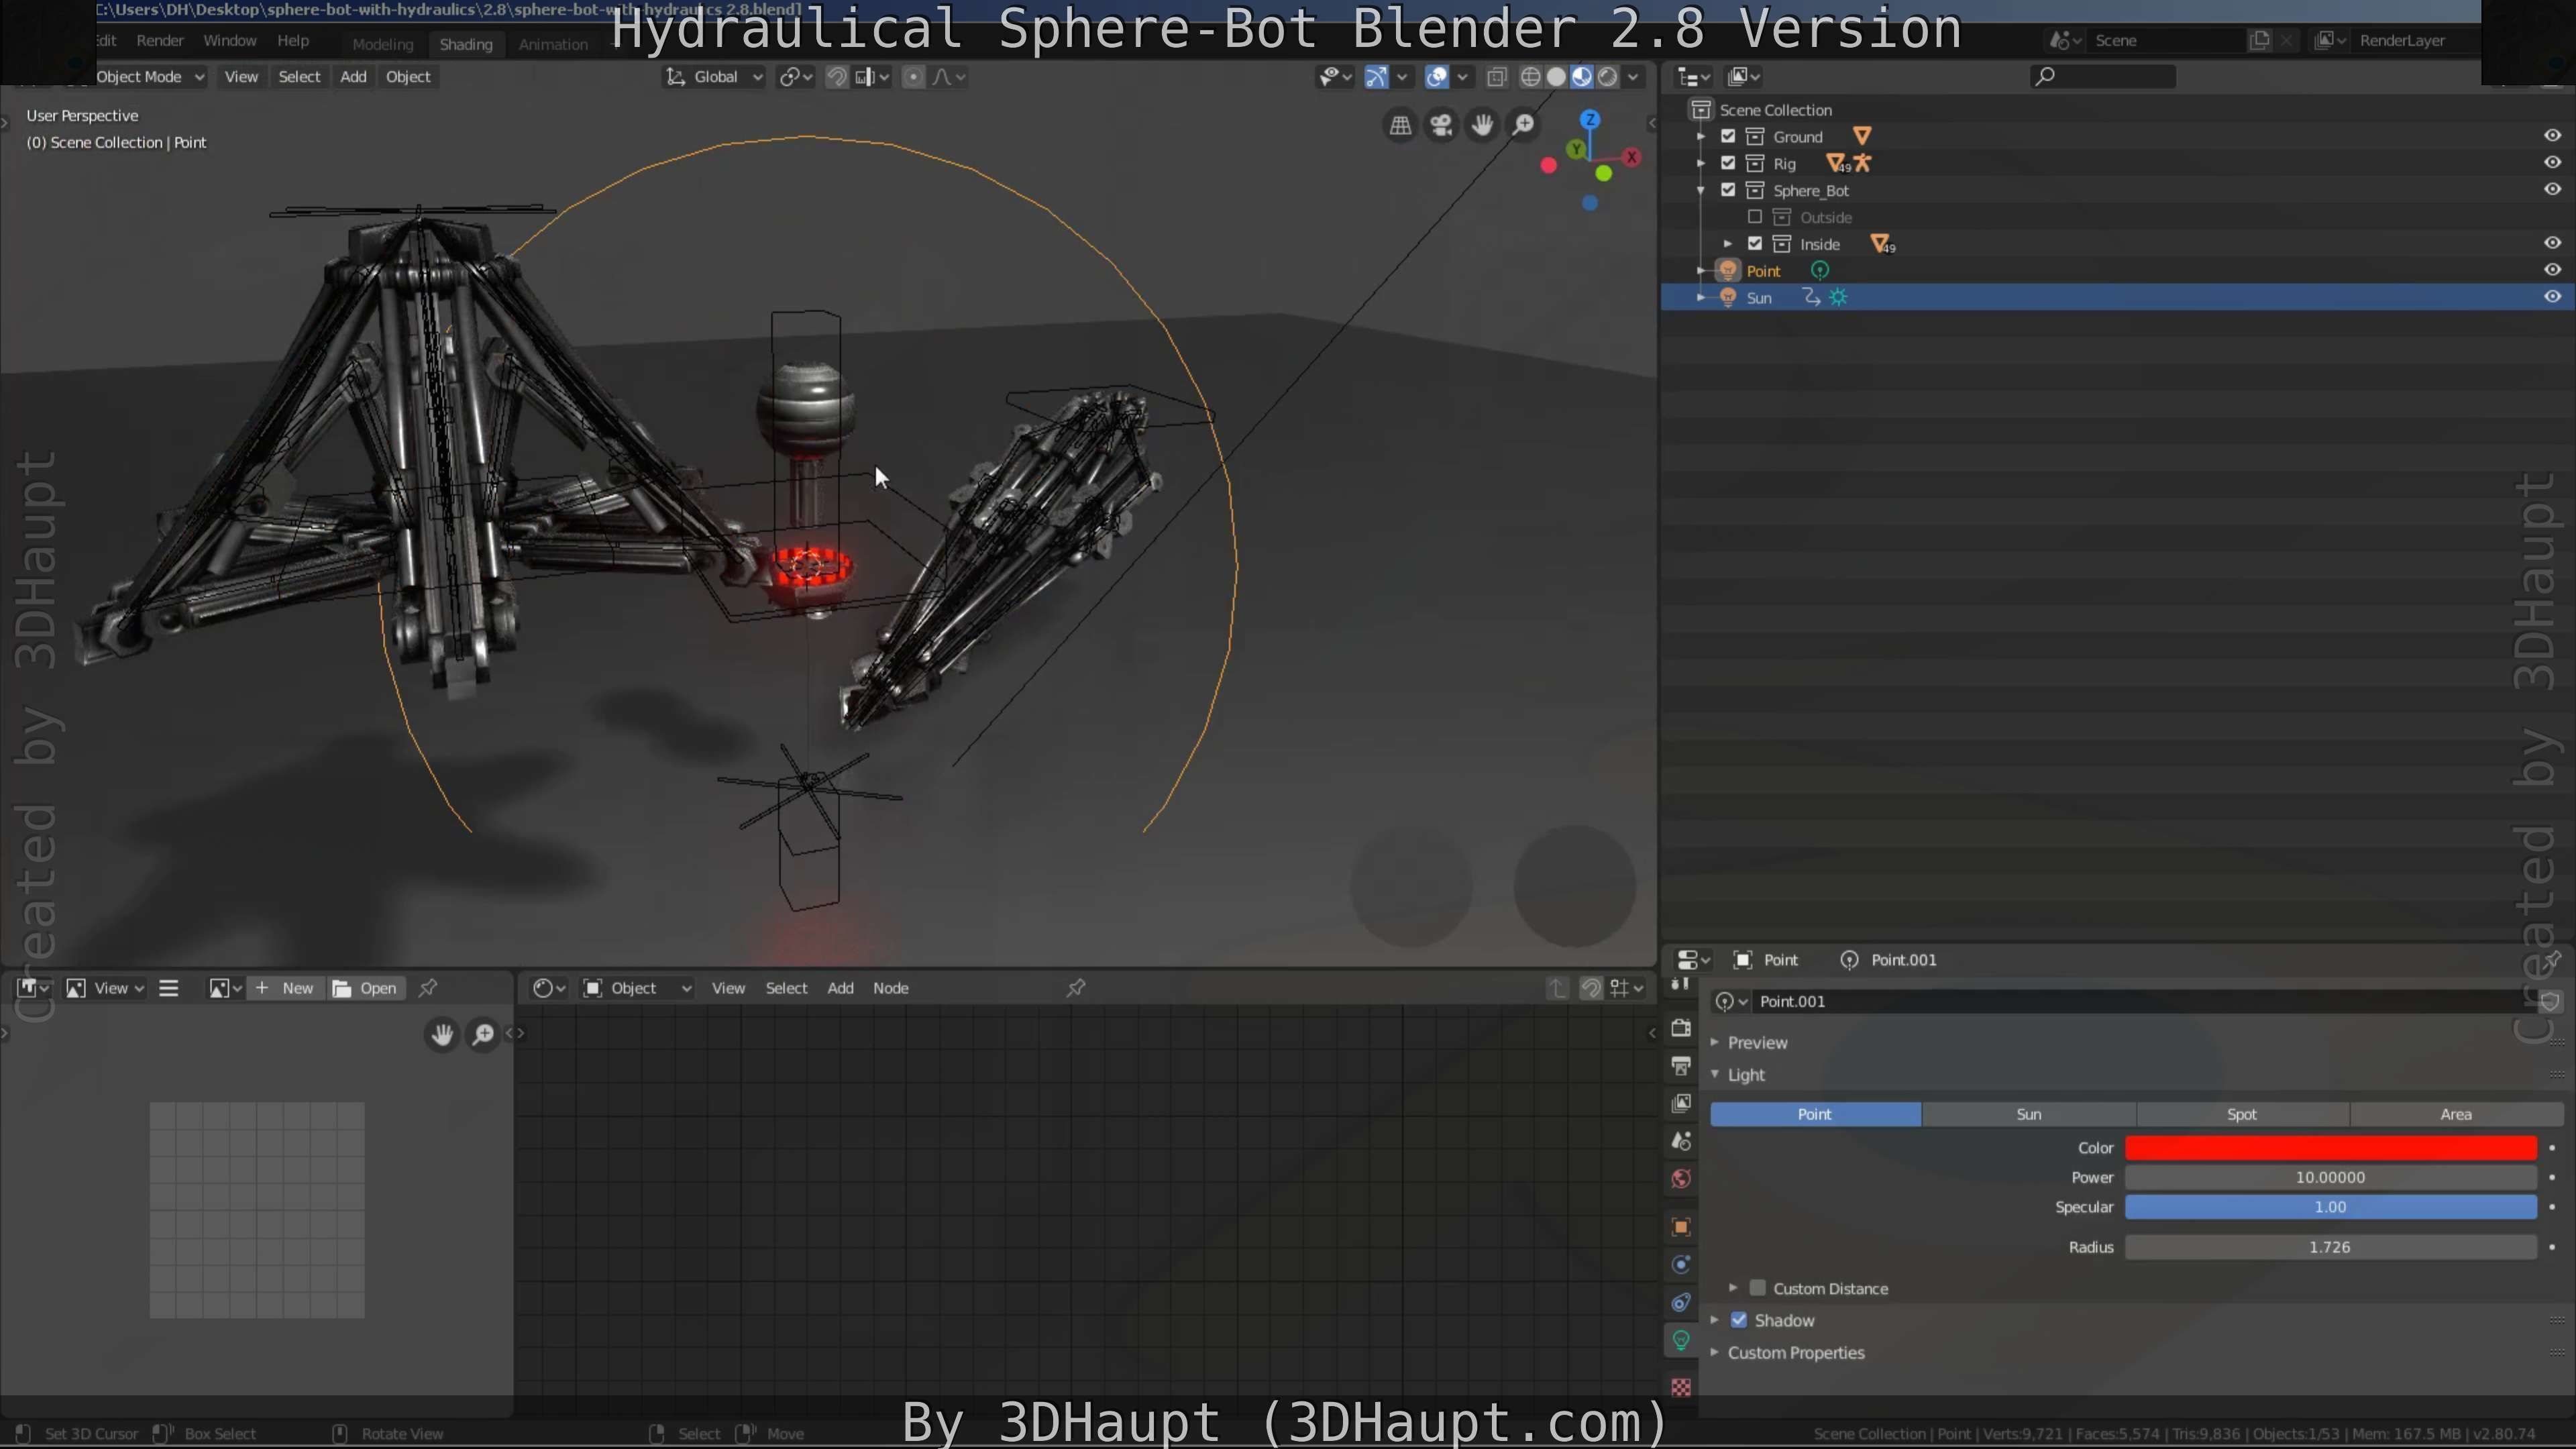
Task: Open the Output properties tab
Action: click(x=1681, y=1066)
